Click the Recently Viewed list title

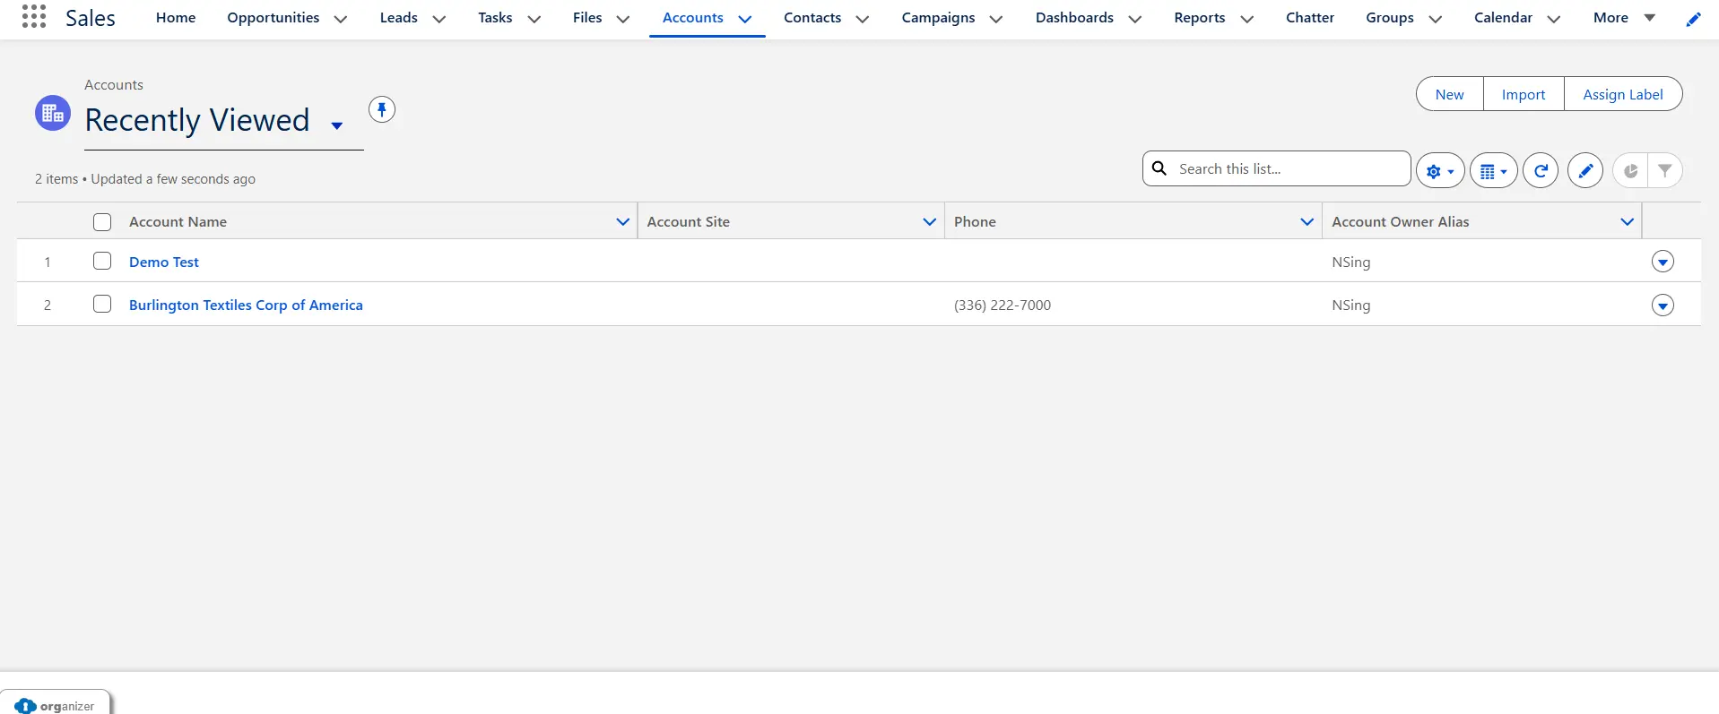coord(197,120)
